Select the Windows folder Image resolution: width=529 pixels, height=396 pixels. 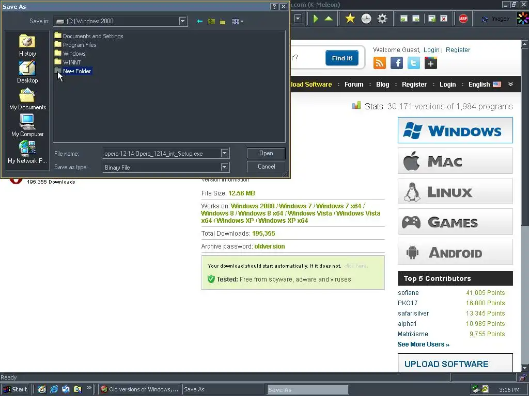coord(70,53)
